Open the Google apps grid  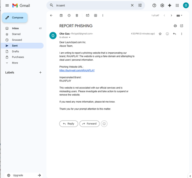pyautogui.click(x=177, y=5)
